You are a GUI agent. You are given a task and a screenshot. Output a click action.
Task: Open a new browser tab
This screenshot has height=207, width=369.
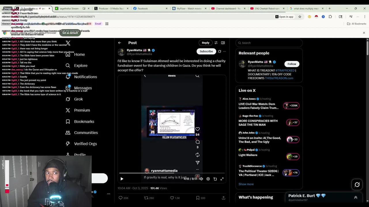pyautogui.click(x=330, y=9)
